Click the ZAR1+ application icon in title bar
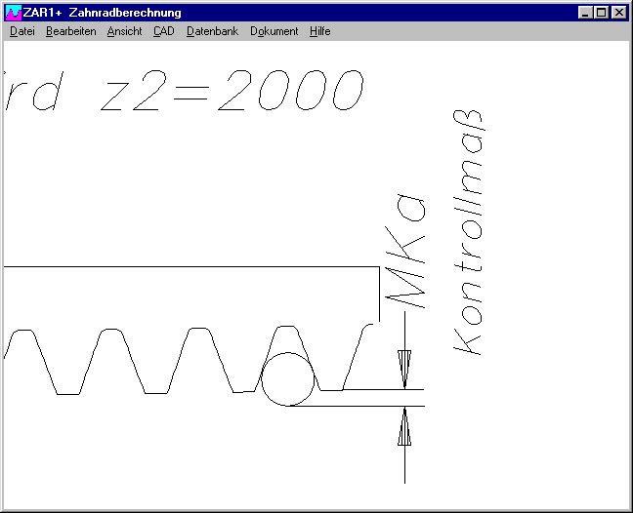Image resolution: width=633 pixels, height=513 pixels. click(14, 13)
